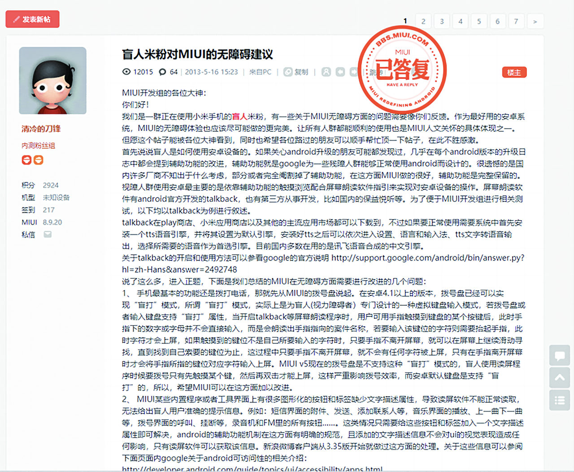The height and width of the screenshot is (472, 574).
Task: Click the next-thread right arrow icon
Action: coord(354,72)
